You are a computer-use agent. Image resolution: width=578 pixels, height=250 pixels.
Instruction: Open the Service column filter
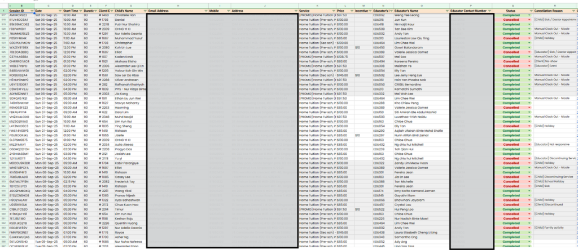pos(332,11)
